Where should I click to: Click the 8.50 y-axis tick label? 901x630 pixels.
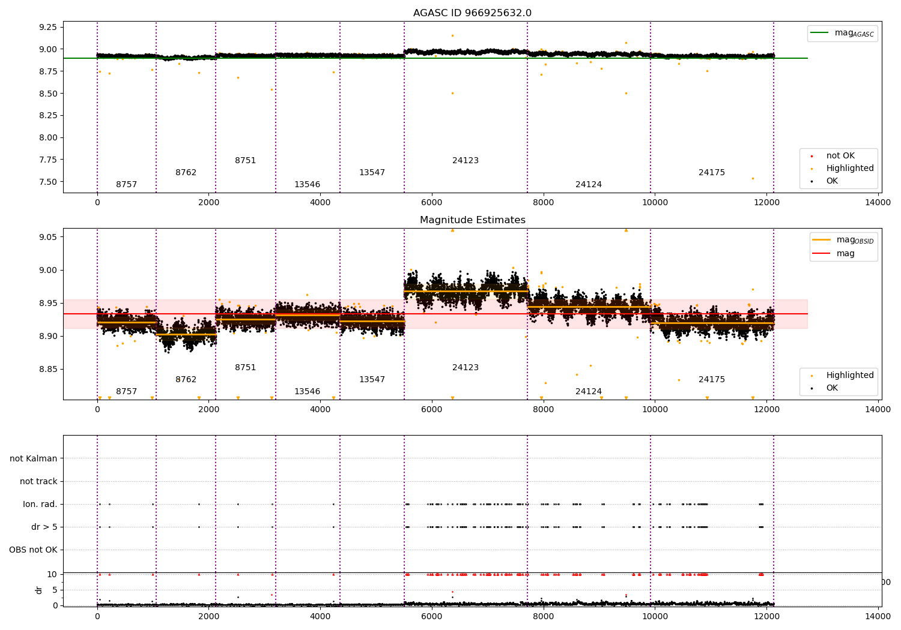[48, 94]
